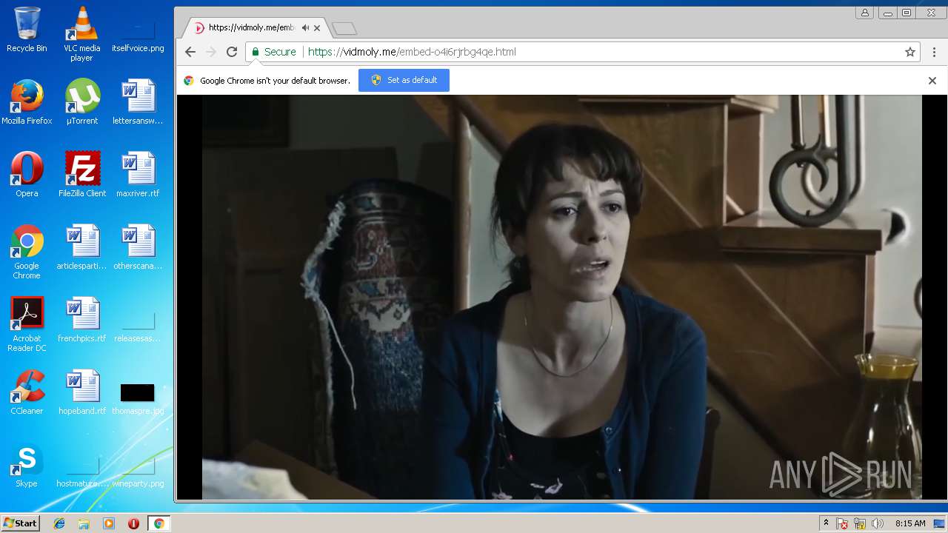The image size is (948, 533).
Task: Switch to the vidmoly.me tab
Action: 257,28
